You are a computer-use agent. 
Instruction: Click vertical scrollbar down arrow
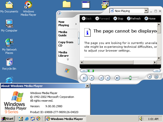coord(159,58)
